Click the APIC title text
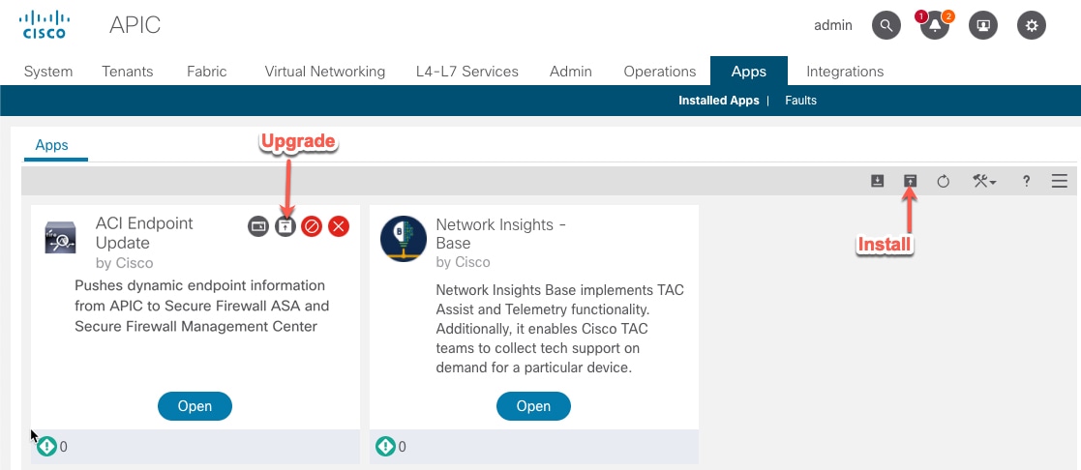The width and height of the screenshot is (1081, 470). (x=135, y=25)
